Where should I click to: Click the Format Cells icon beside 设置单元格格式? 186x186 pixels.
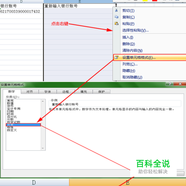[x=116, y=57]
